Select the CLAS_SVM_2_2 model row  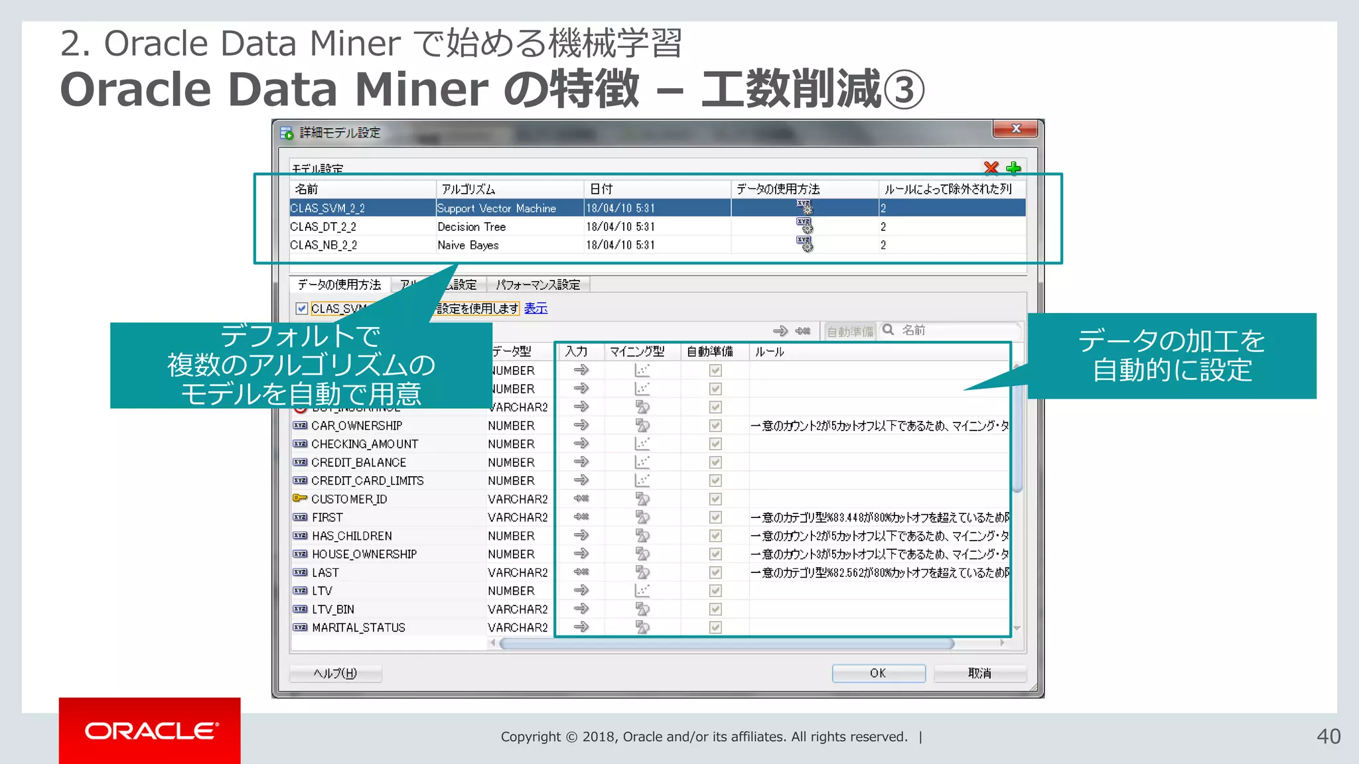pyautogui.click(x=658, y=208)
